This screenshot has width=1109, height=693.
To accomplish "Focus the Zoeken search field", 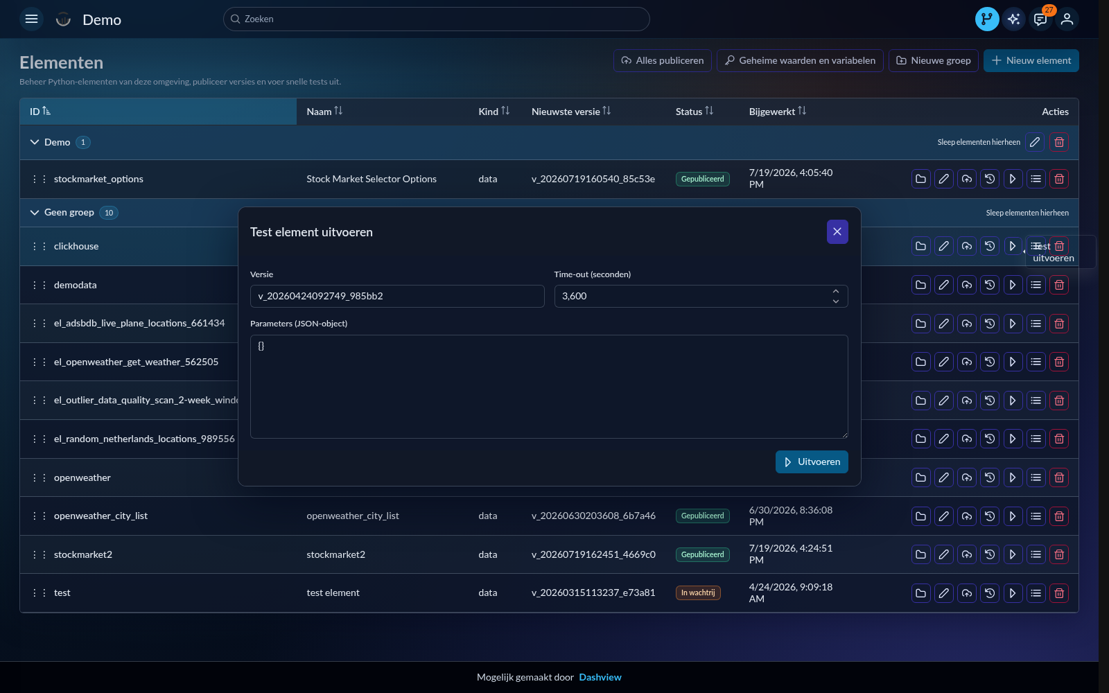I will click(437, 19).
